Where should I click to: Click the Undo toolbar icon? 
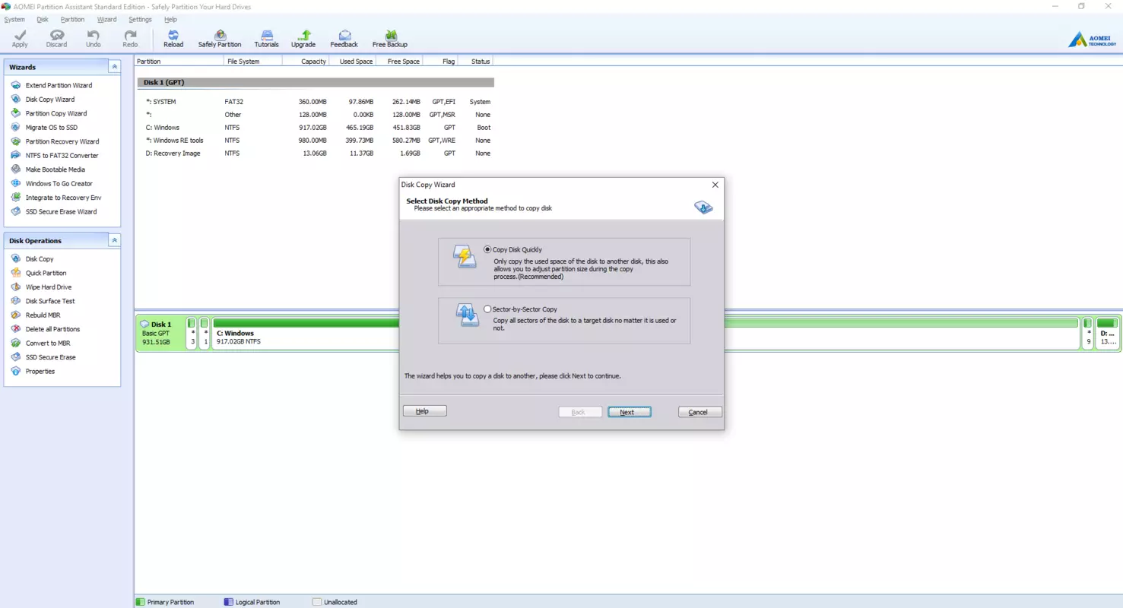pyautogui.click(x=93, y=39)
